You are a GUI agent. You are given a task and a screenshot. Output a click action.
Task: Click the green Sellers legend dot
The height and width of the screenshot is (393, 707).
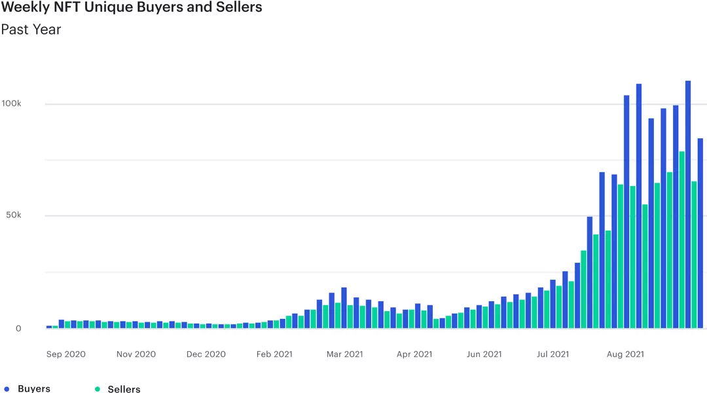point(98,389)
